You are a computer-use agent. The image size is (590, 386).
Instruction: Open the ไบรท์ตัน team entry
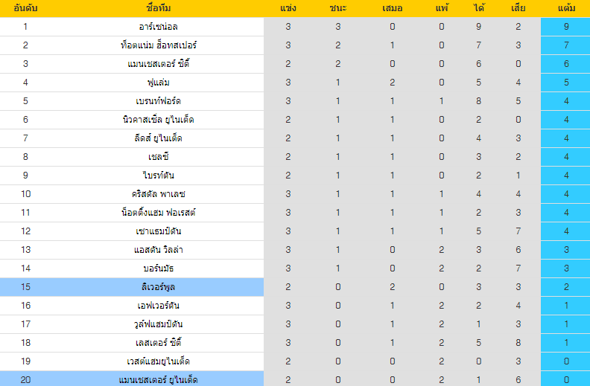[x=159, y=176]
